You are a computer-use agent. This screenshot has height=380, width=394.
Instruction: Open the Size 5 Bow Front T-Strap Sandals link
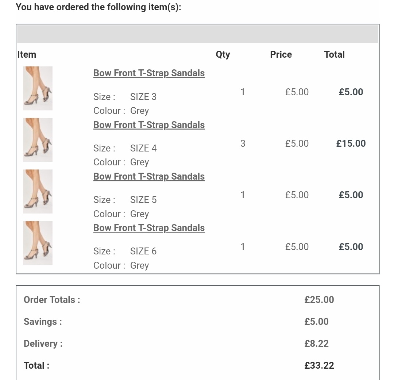point(149,176)
